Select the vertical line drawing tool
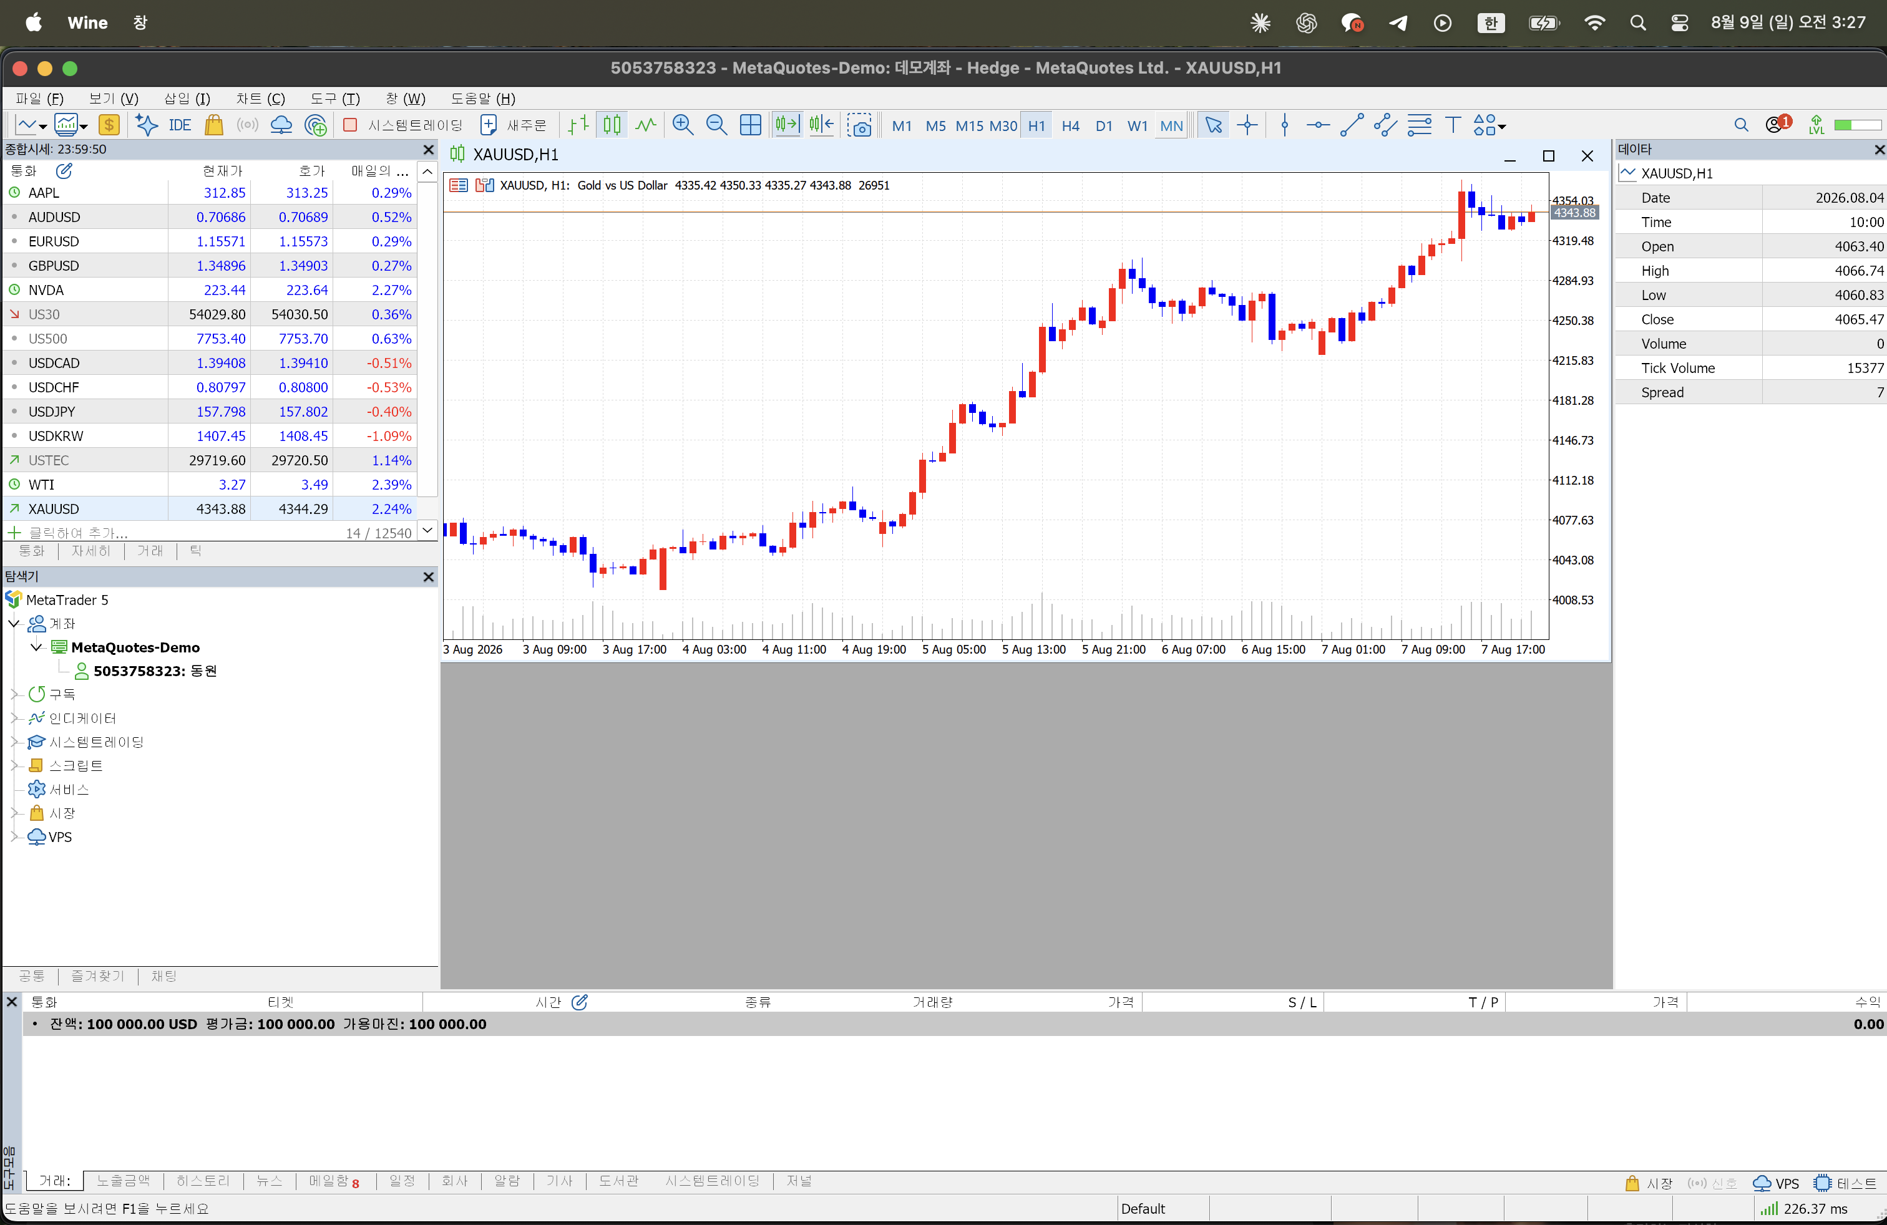1887x1225 pixels. click(x=1285, y=124)
